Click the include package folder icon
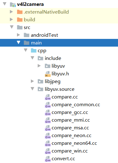 coord(40,58)
